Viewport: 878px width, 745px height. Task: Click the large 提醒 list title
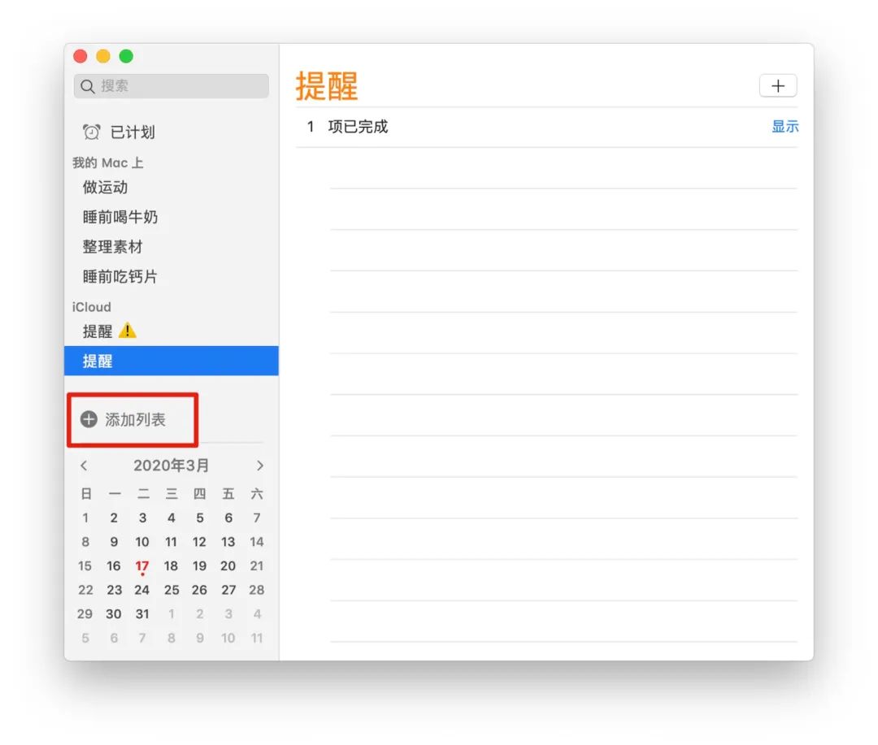click(327, 86)
